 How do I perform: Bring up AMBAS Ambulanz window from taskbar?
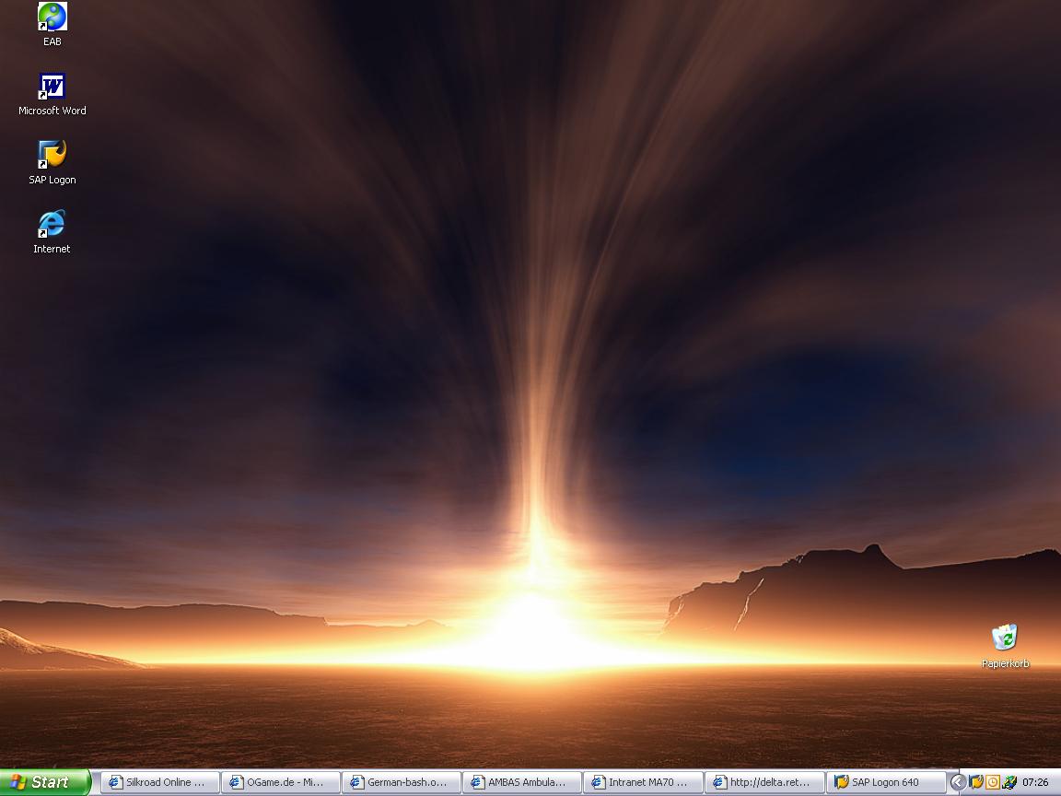(522, 782)
